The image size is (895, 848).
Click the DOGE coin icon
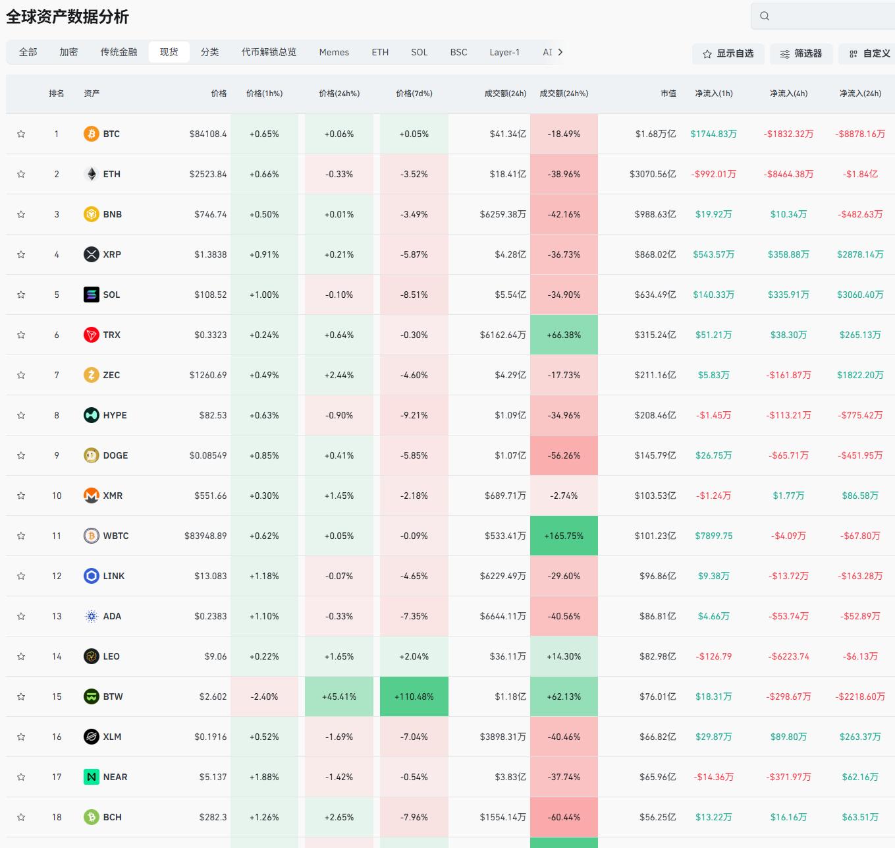[x=92, y=455]
